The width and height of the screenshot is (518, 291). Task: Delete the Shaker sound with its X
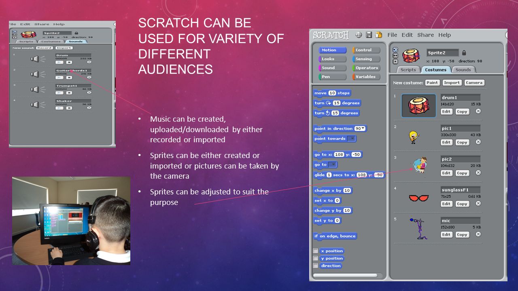tap(89, 108)
